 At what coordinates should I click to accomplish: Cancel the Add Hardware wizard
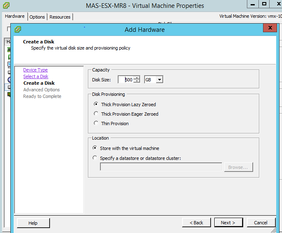pos(261,223)
